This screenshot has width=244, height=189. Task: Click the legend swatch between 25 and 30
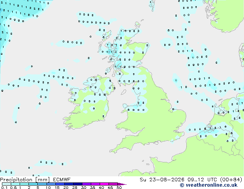point(78,184)
